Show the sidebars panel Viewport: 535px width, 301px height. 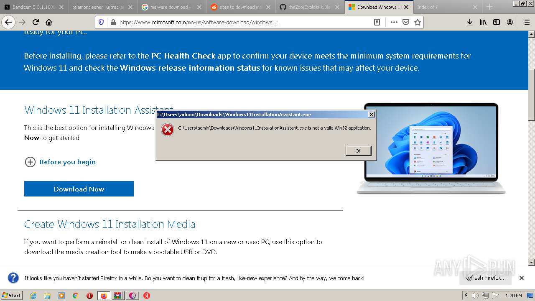[497, 22]
